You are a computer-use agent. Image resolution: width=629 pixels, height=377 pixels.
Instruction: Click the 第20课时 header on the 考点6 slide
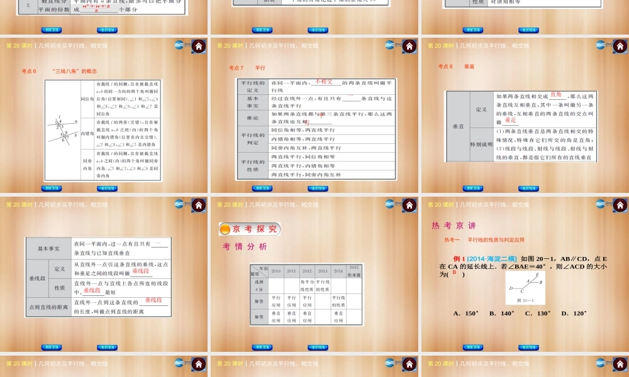(x=19, y=46)
